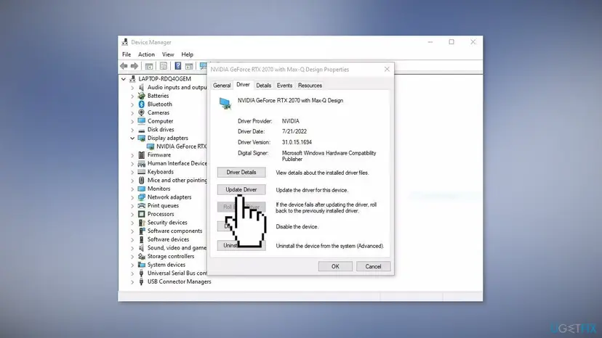Image resolution: width=602 pixels, height=338 pixels.
Task: Expand the System devices node
Action: tap(132, 265)
